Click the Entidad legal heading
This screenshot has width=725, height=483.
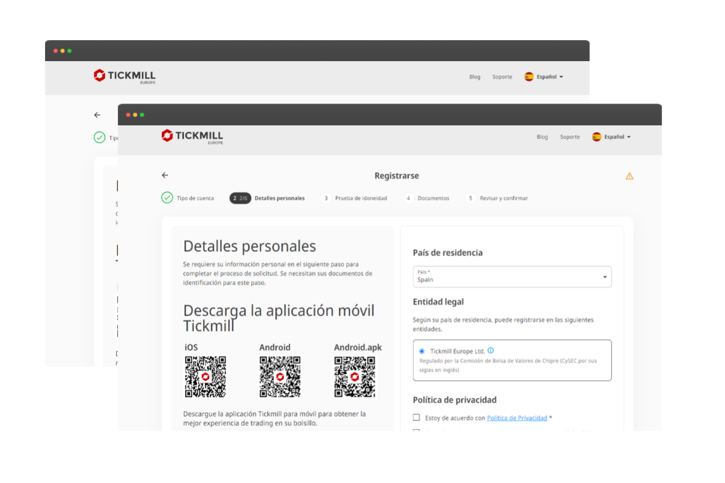[438, 302]
